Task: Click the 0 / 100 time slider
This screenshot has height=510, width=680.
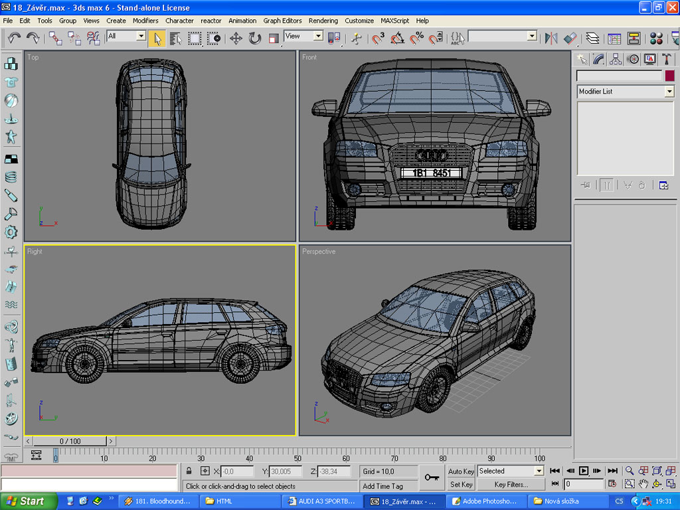Action: click(70, 441)
